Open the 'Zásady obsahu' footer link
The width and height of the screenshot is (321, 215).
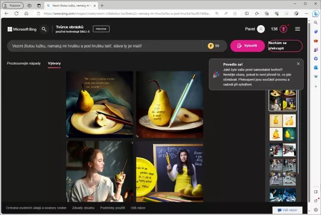[x=82, y=208]
